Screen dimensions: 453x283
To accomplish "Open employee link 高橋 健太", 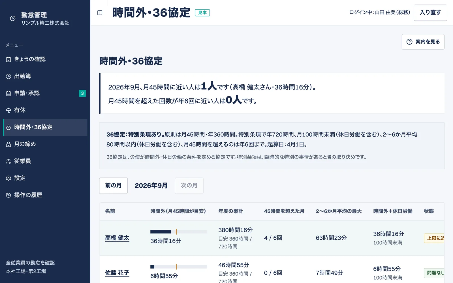I will (x=117, y=238).
